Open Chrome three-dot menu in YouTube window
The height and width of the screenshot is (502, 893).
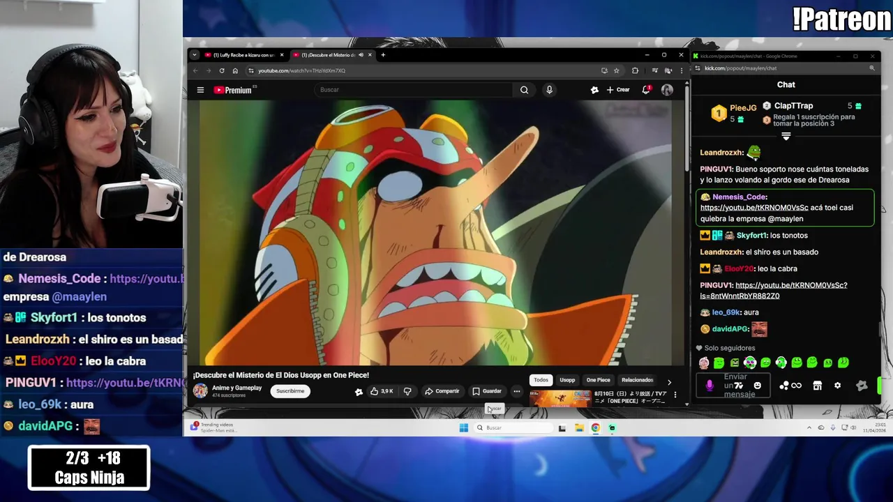click(x=682, y=70)
